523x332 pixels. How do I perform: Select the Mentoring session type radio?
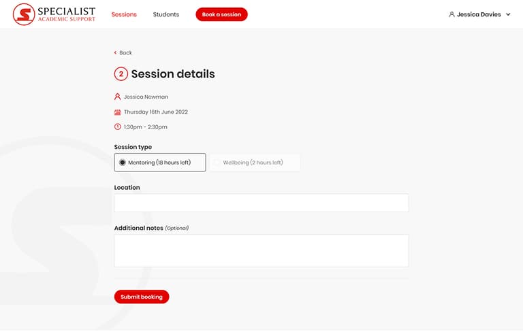pos(123,163)
